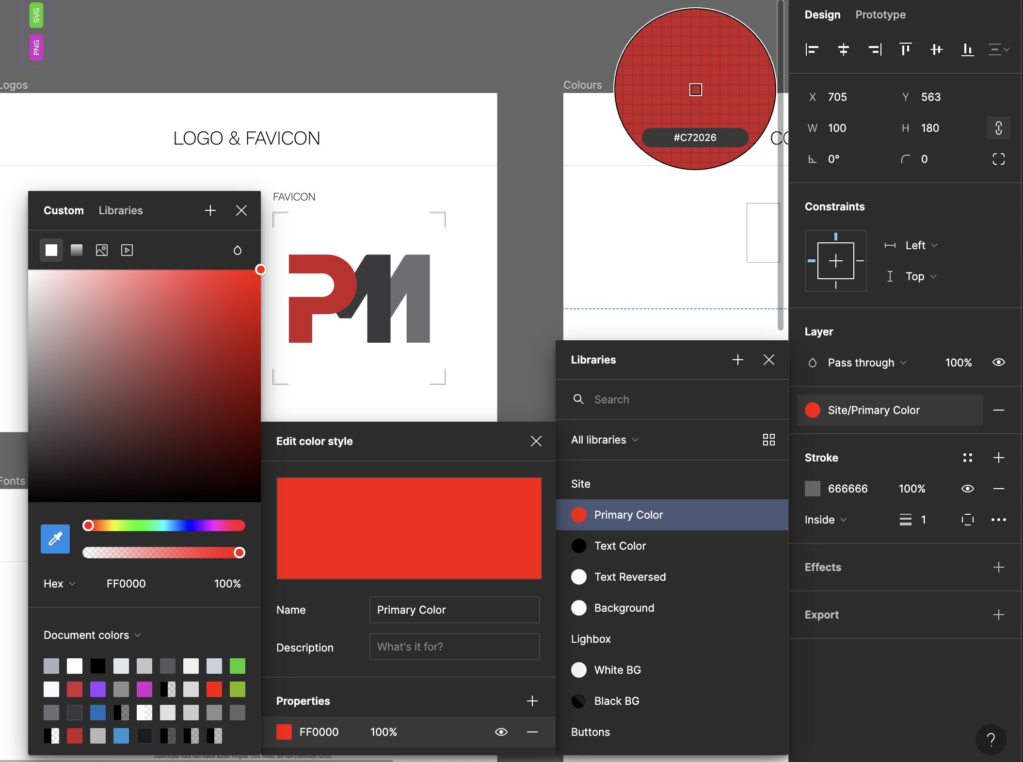This screenshot has height=762, width=1023.
Task: Remove the FF0000 property
Action: pos(532,732)
